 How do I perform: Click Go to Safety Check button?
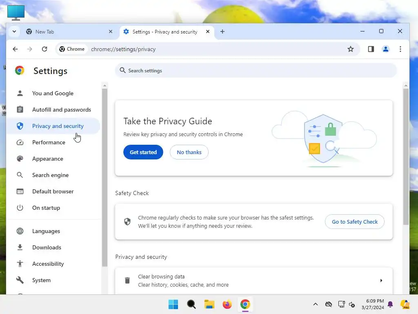355,222
